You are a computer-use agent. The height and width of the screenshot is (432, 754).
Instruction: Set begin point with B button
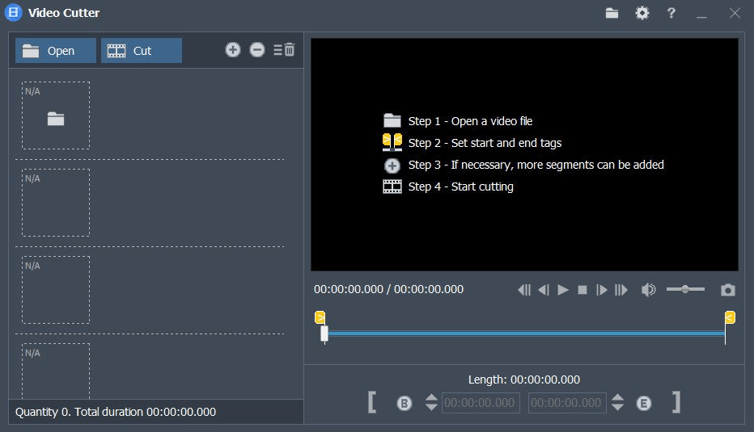click(x=405, y=403)
